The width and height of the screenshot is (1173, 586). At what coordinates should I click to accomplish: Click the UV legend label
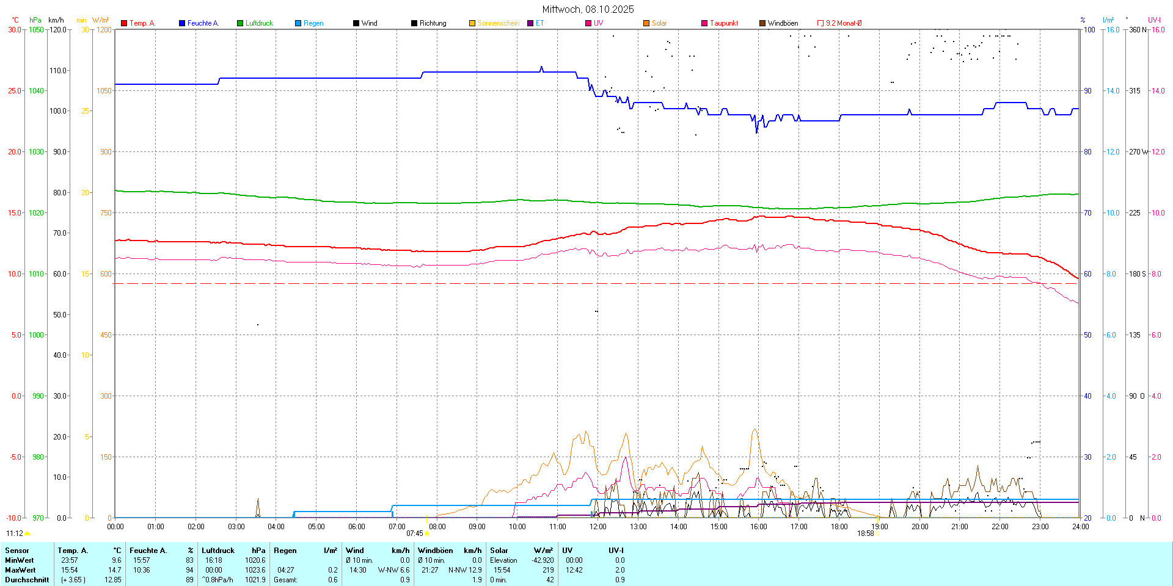[598, 23]
